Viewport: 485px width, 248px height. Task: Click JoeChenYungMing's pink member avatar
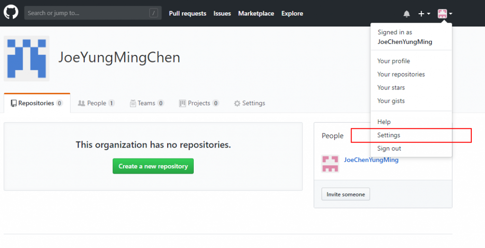(330, 164)
